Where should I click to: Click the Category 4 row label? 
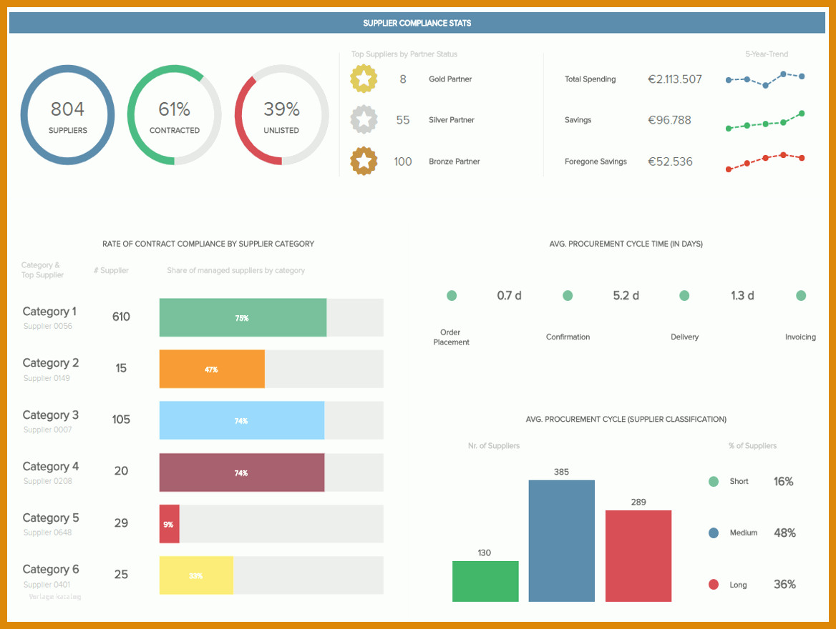click(x=51, y=467)
